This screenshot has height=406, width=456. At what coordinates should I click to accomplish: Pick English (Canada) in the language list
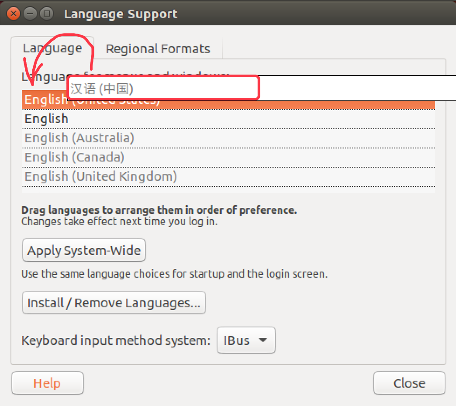click(x=75, y=157)
